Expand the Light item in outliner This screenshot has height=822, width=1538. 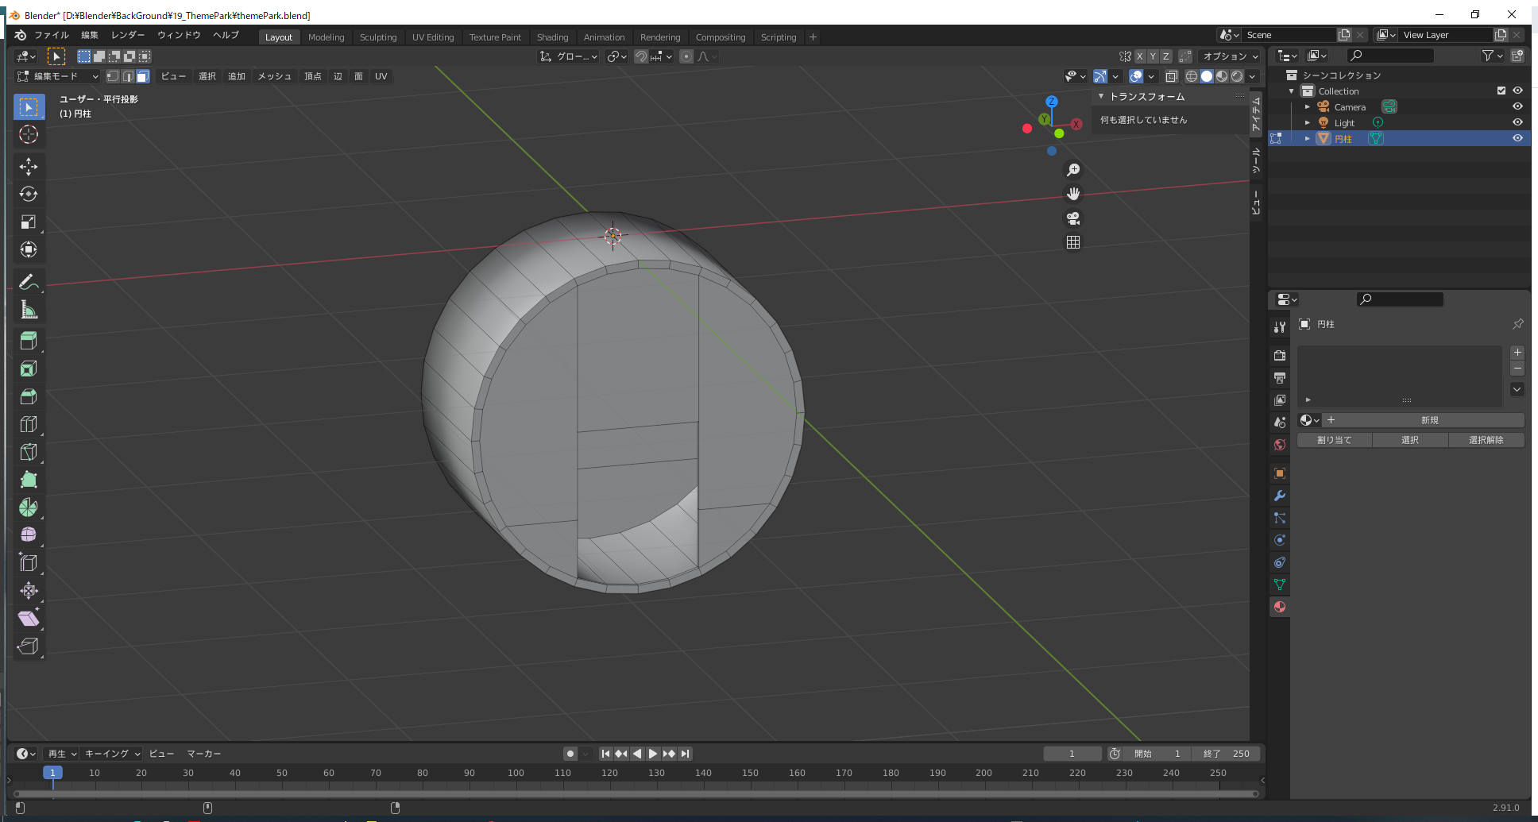[1308, 122]
